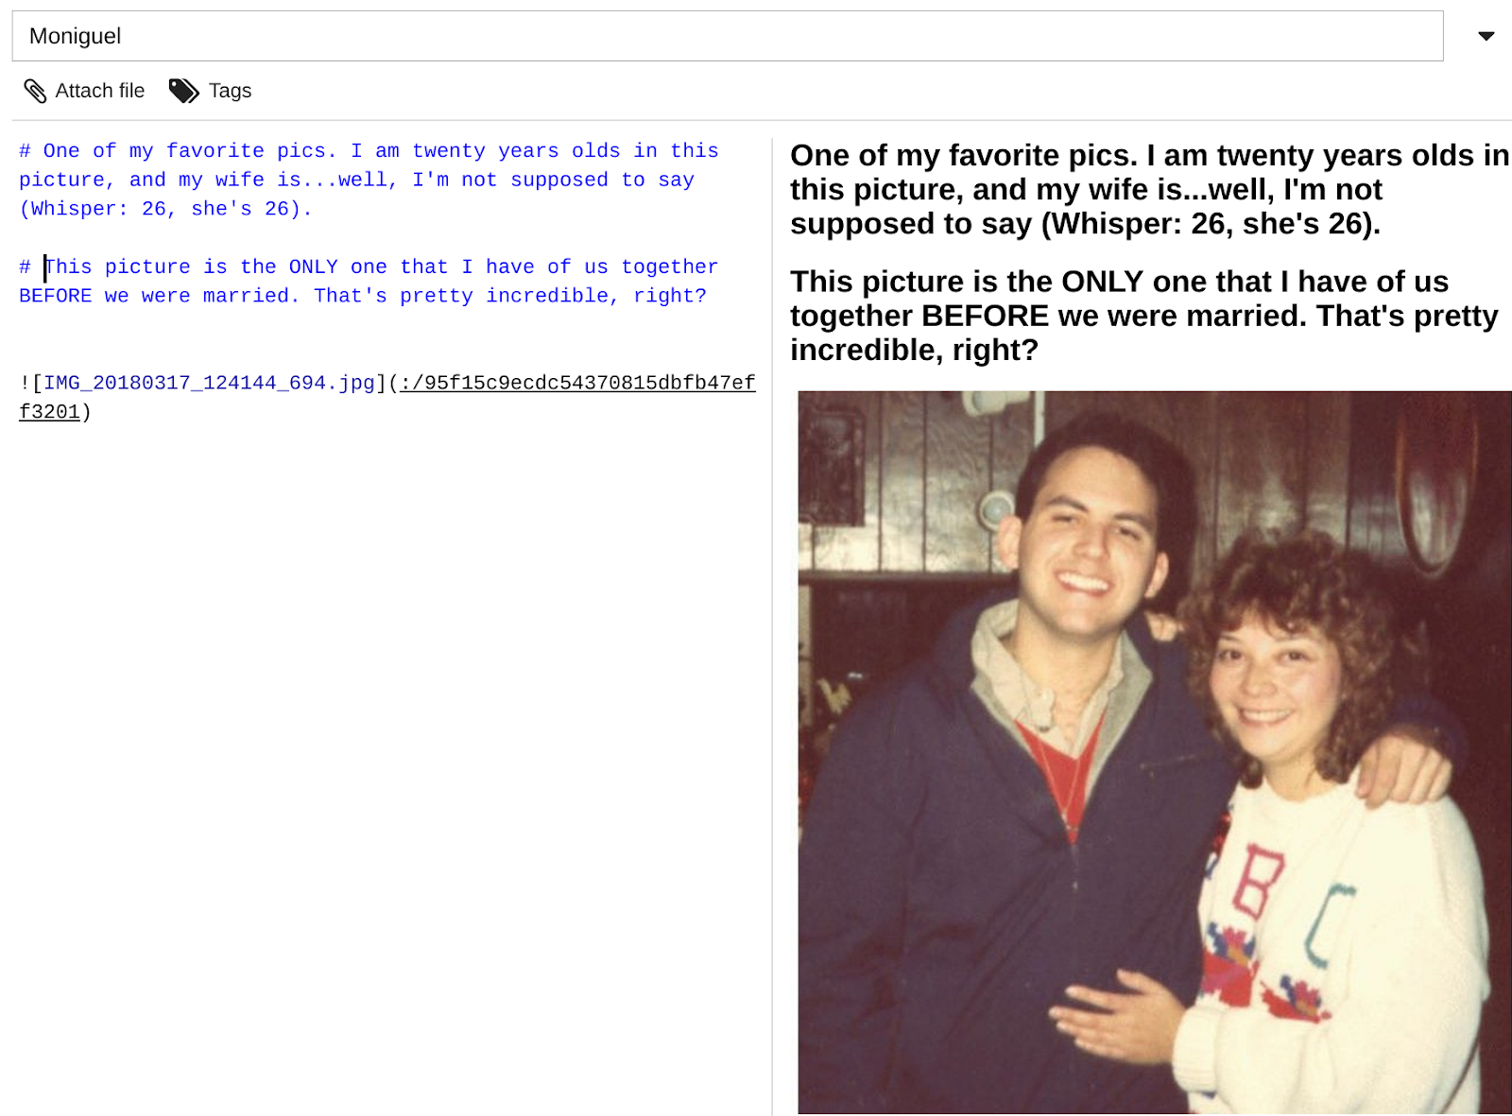Click the Moniguel note title field

pyautogui.click(x=727, y=36)
